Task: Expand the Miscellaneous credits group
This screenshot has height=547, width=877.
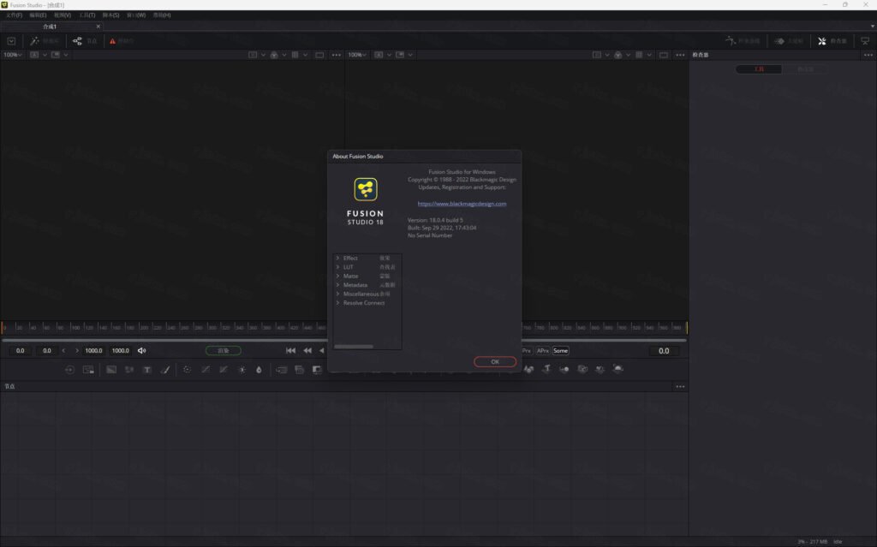Action: (x=337, y=294)
